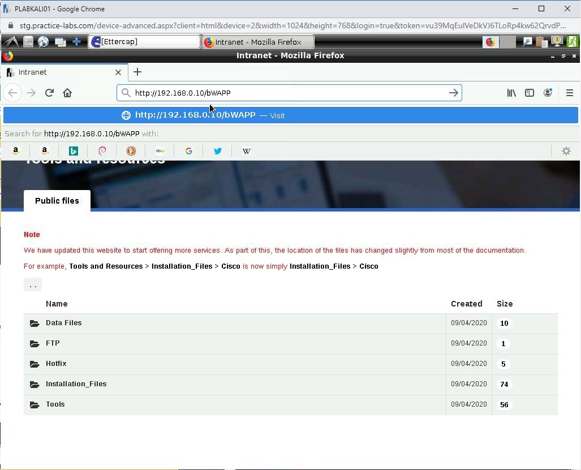Click the .. parent directory button

point(32,284)
